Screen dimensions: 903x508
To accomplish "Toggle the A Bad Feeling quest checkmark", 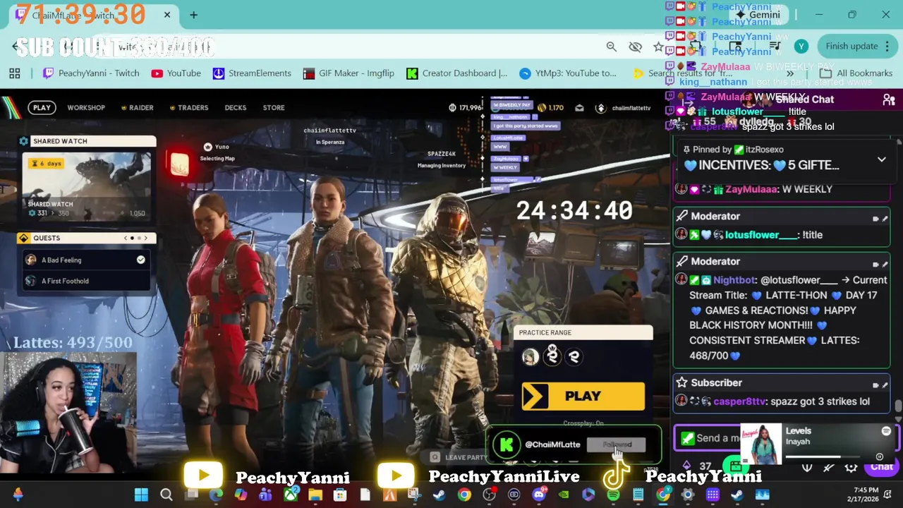I will pyautogui.click(x=140, y=260).
